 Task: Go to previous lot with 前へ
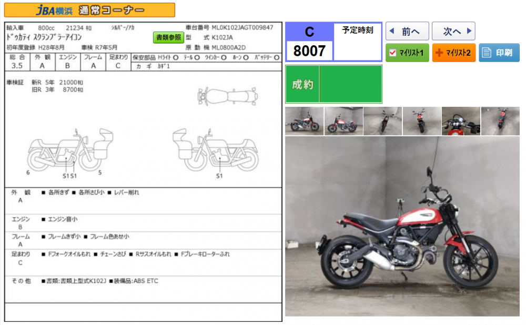(x=407, y=31)
